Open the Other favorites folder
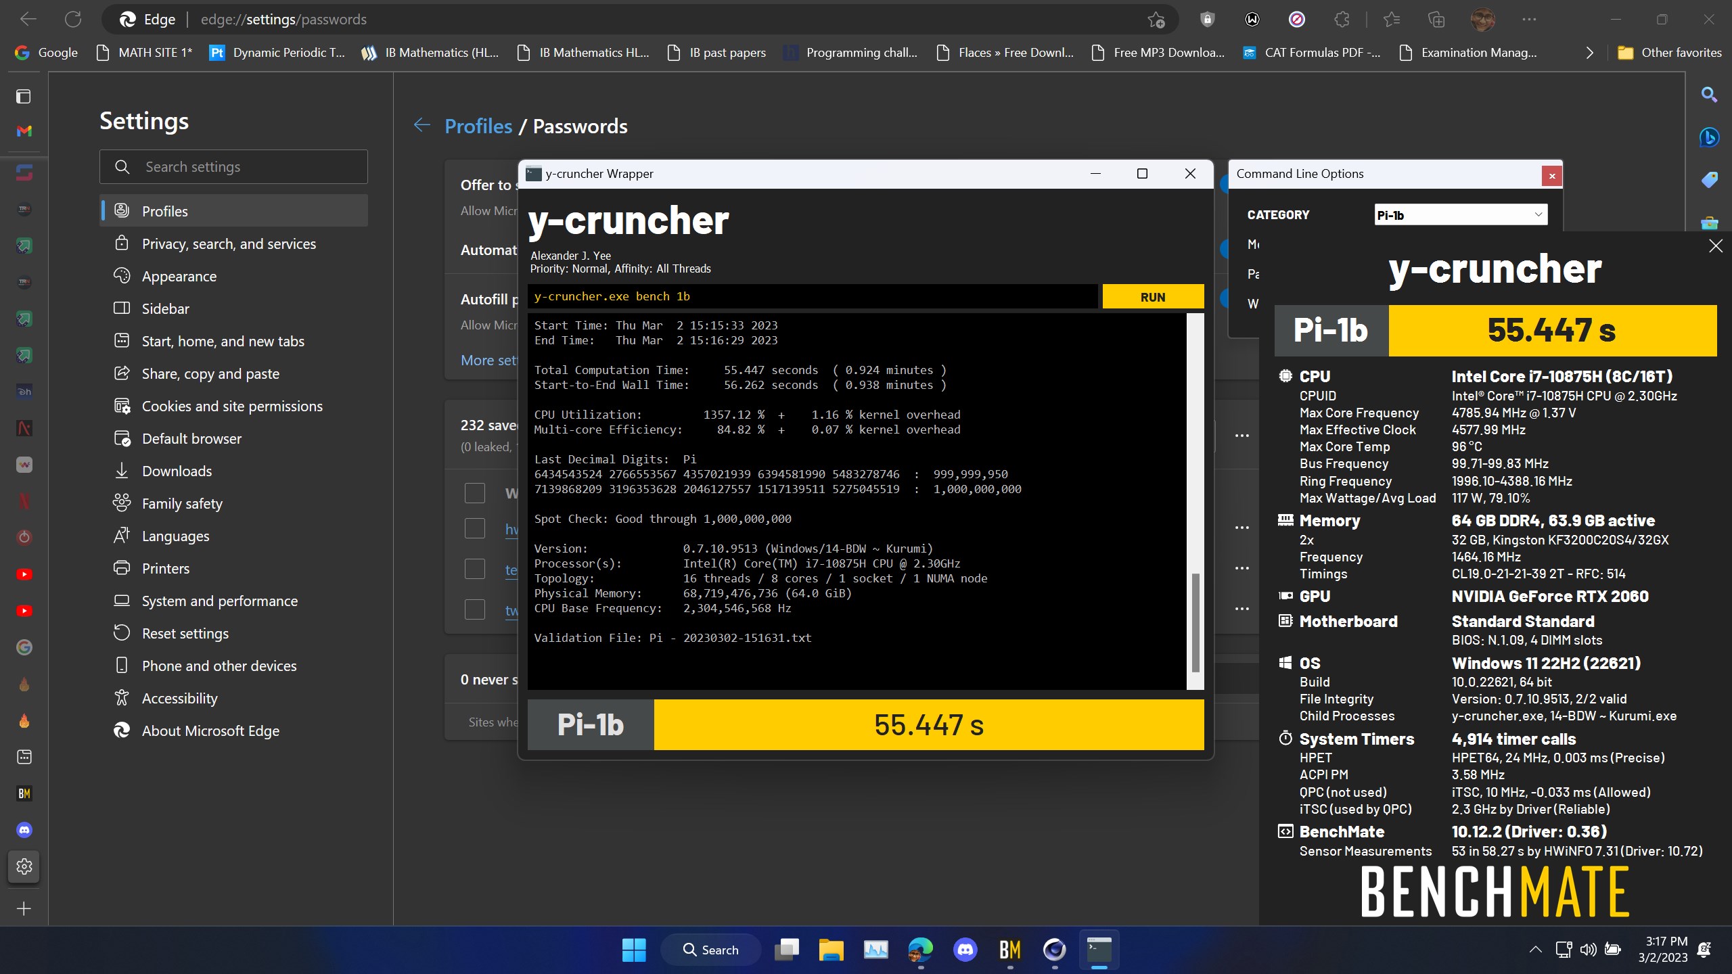The image size is (1732, 974). click(1669, 53)
